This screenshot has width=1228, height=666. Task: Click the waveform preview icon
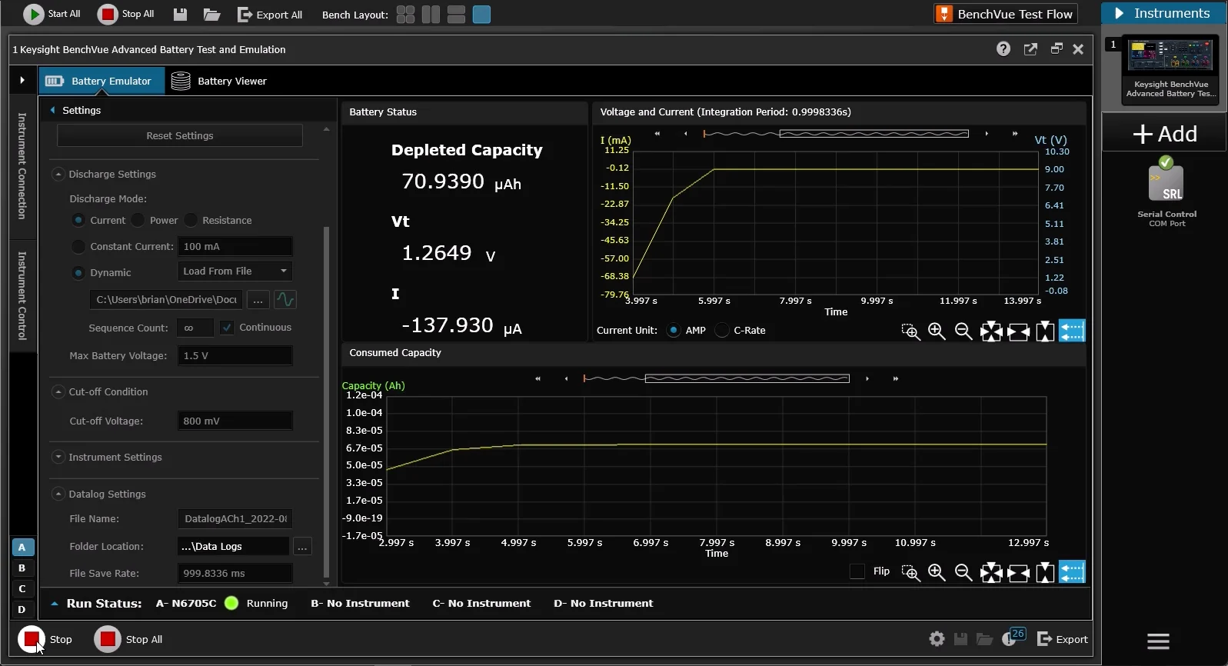[285, 299]
